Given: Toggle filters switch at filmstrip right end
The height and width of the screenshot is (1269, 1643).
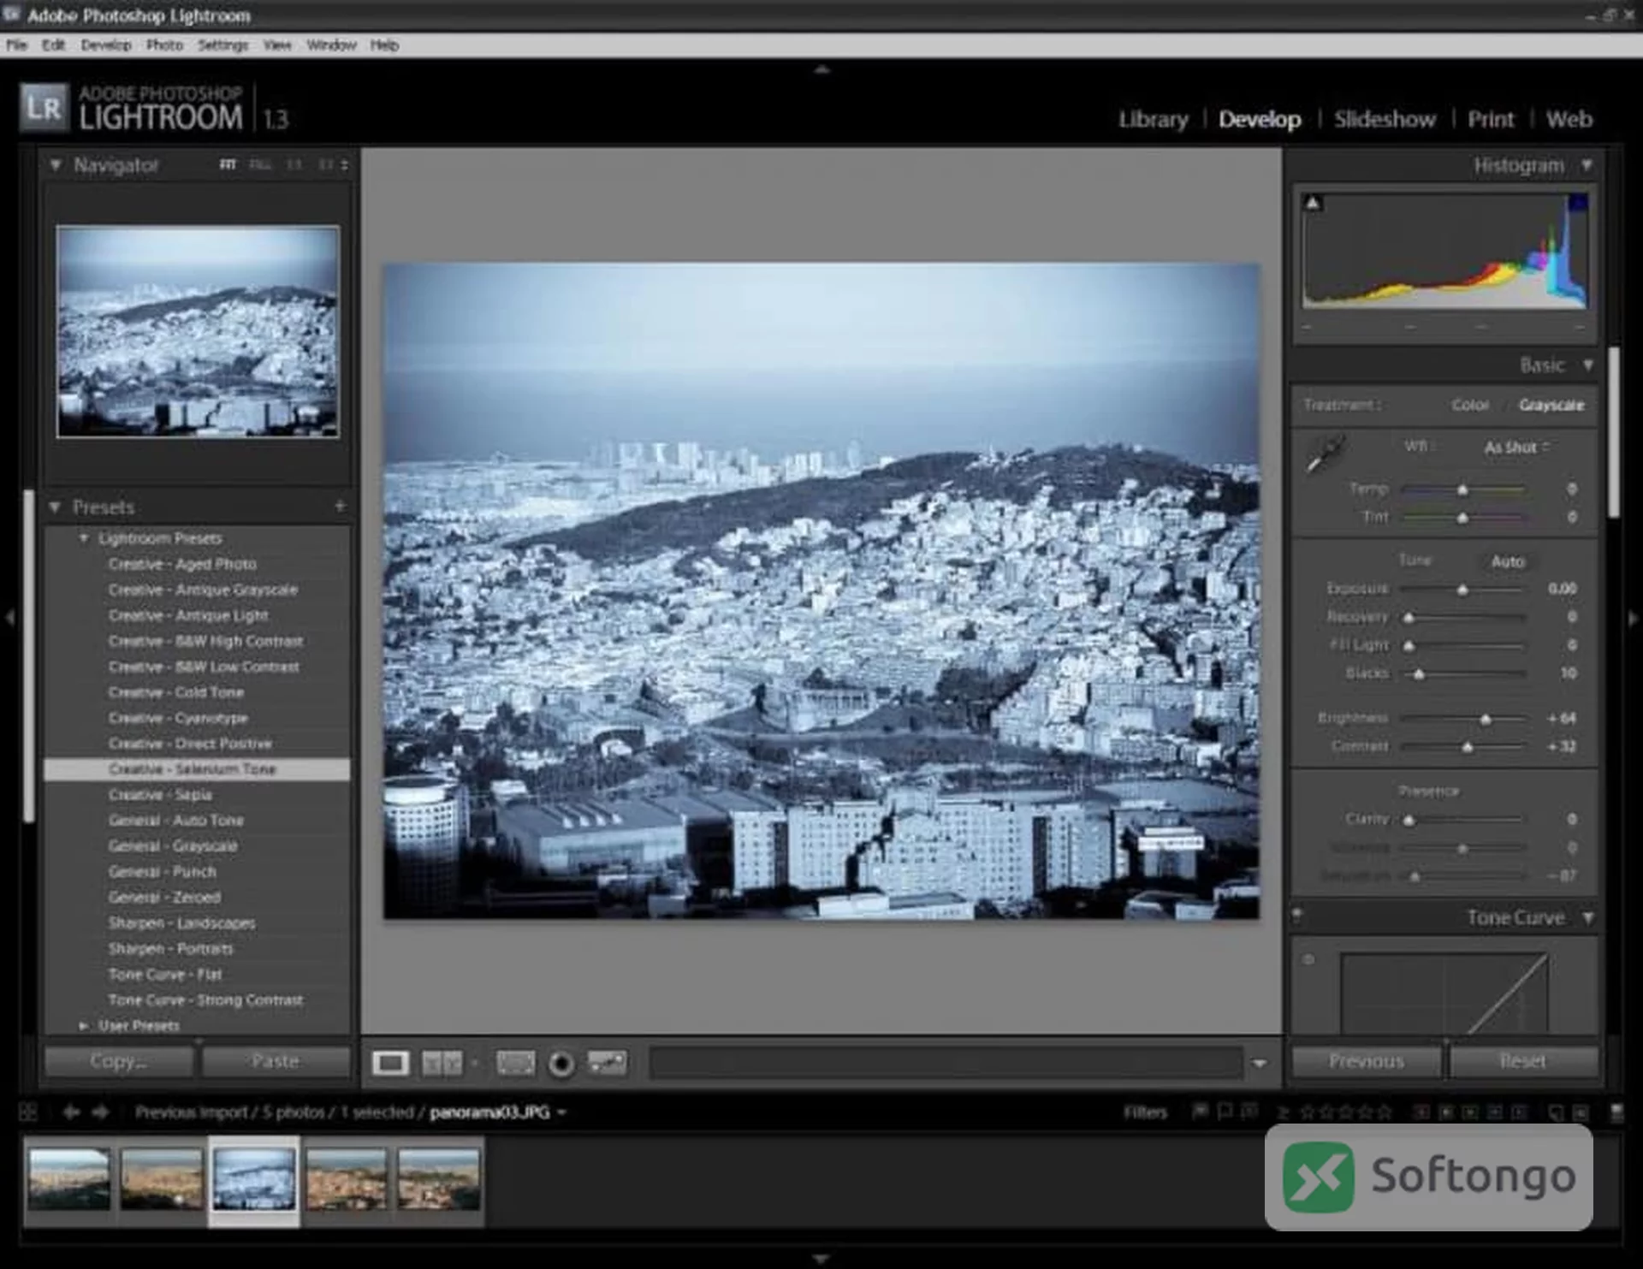Looking at the screenshot, I should point(1616,1112).
